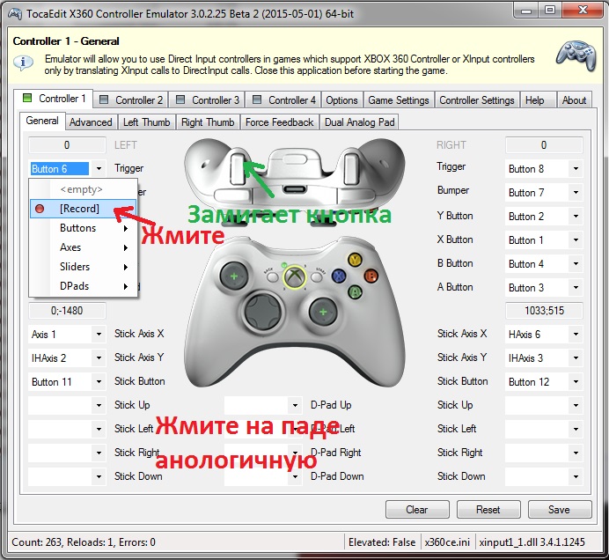Click the right thumbstick on controller image
The height and width of the screenshot is (560, 609).
pos(323,312)
